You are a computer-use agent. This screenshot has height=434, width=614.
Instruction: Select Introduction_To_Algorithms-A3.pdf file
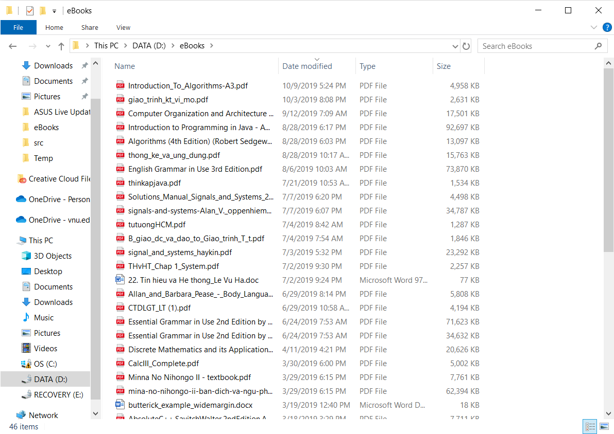pos(188,86)
